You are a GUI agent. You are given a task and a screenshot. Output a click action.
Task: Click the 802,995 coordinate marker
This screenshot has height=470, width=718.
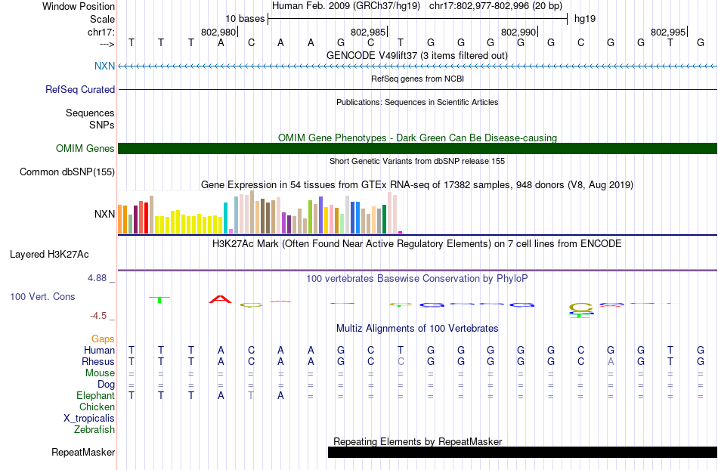668,32
